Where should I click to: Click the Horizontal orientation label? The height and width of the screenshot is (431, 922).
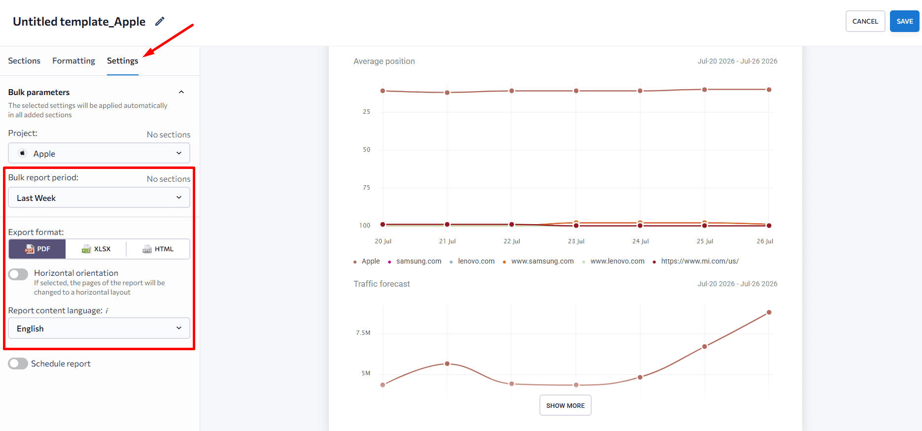(x=76, y=273)
